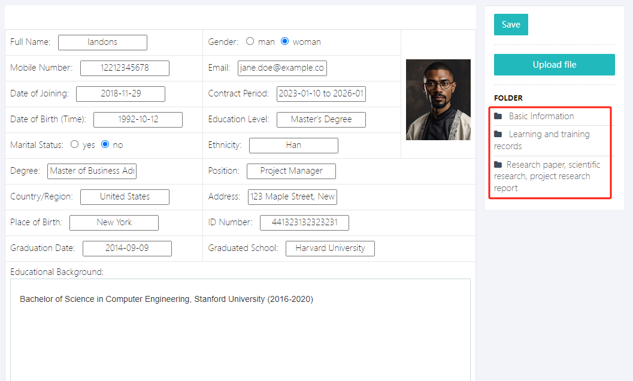The width and height of the screenshot is (633, 381).
Task: Select the man gender radio button
Action: pyautogui.click(x=250, y=41)
